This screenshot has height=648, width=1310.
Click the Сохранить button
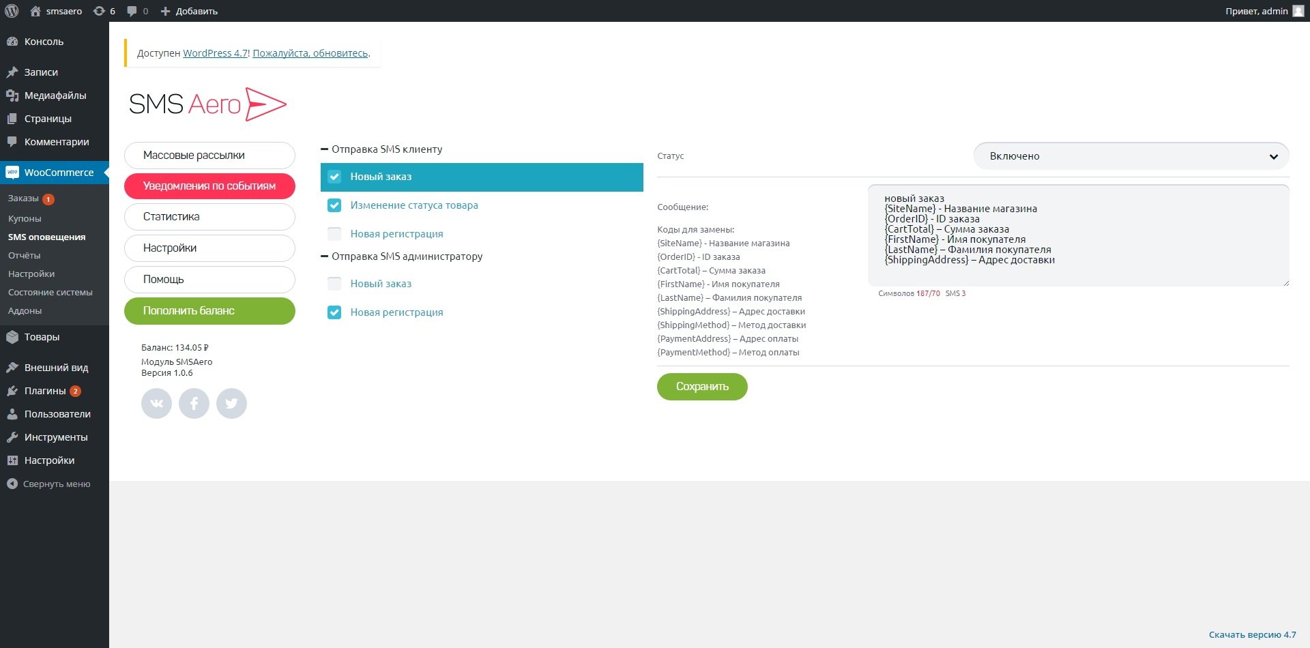pyautogui.click(x=702, y=387)
